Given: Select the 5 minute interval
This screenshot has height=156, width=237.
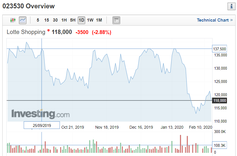Looking at the screenshot, I should (x=38, y=20).
